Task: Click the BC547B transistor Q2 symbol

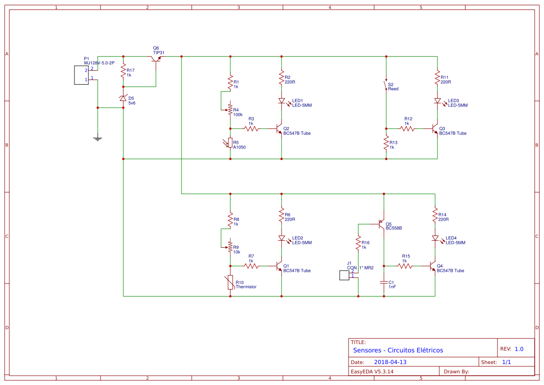Action: [278, 129]
